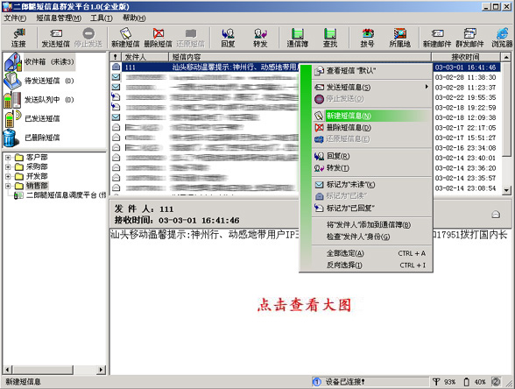Click the 拨号 dial toolbar icon
515x389 pixels.
pos(367,38)
